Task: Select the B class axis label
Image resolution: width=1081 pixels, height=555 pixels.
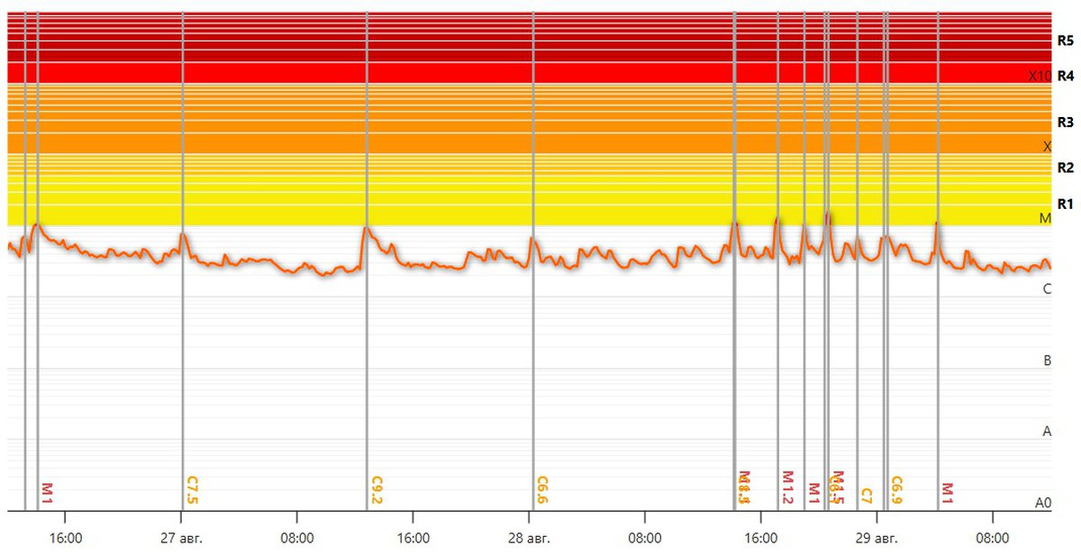Action: click(1047, 360)
